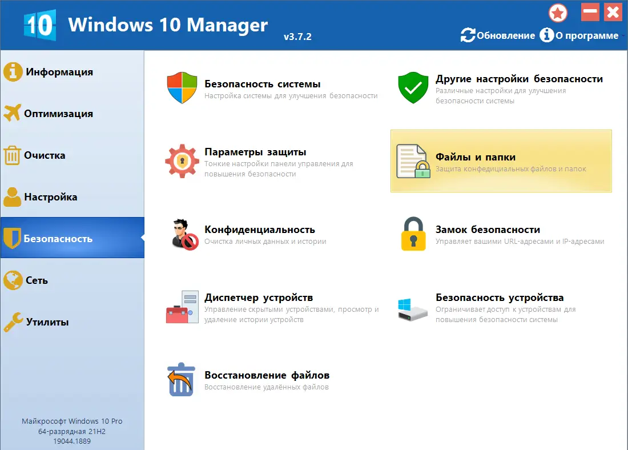Click the Безопасность shield sidebar icon
Viewport: 628px width, 450px height.
[x=12, y=238]
